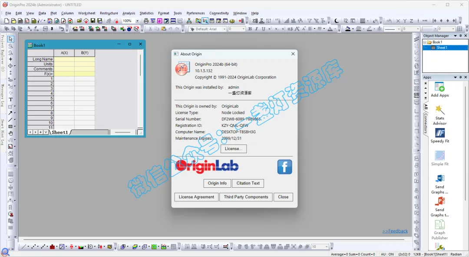Click the Greek letters icon

(x=290, y=29)
